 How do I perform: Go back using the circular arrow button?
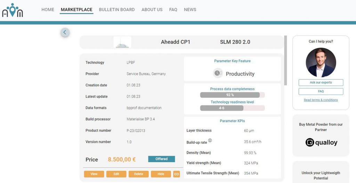[x=65, y=32]
